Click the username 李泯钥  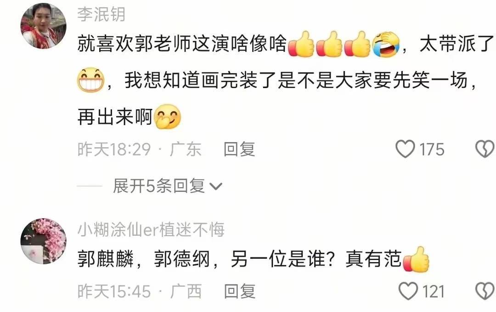pyautogui.click(x=101, y=14)
